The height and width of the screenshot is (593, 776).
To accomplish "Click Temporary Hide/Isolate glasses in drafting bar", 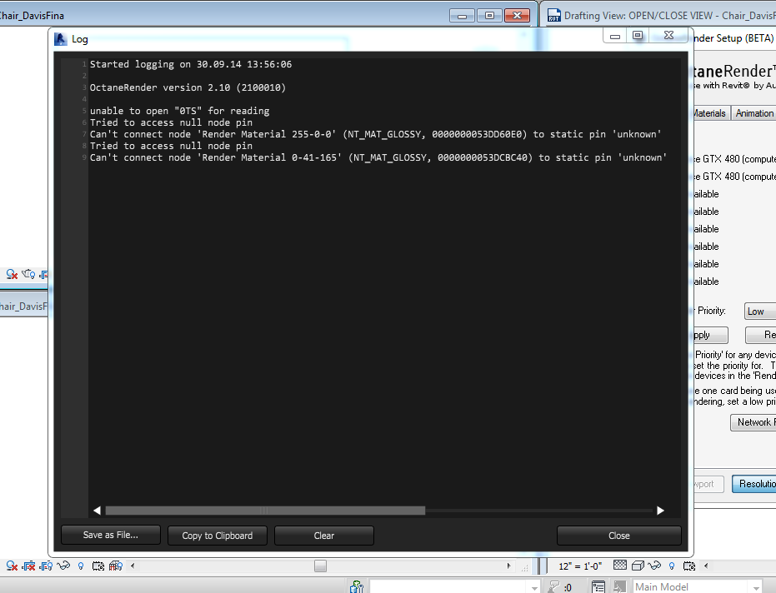I will tap(654, 566).
